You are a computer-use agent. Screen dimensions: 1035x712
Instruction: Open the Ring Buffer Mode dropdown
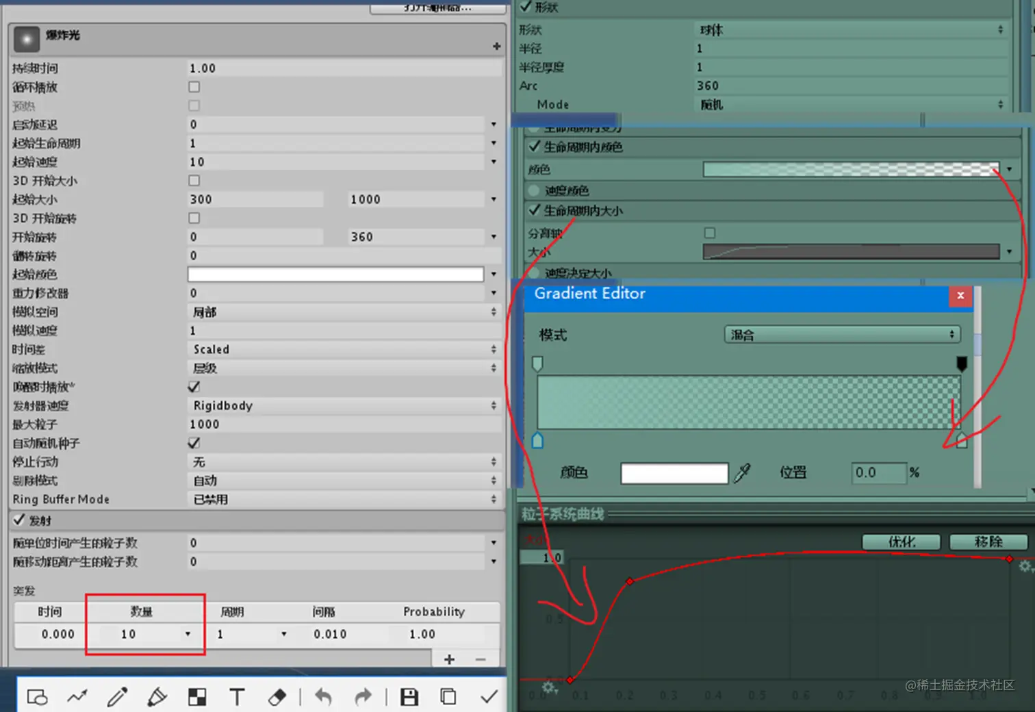(x=344, y=499)
